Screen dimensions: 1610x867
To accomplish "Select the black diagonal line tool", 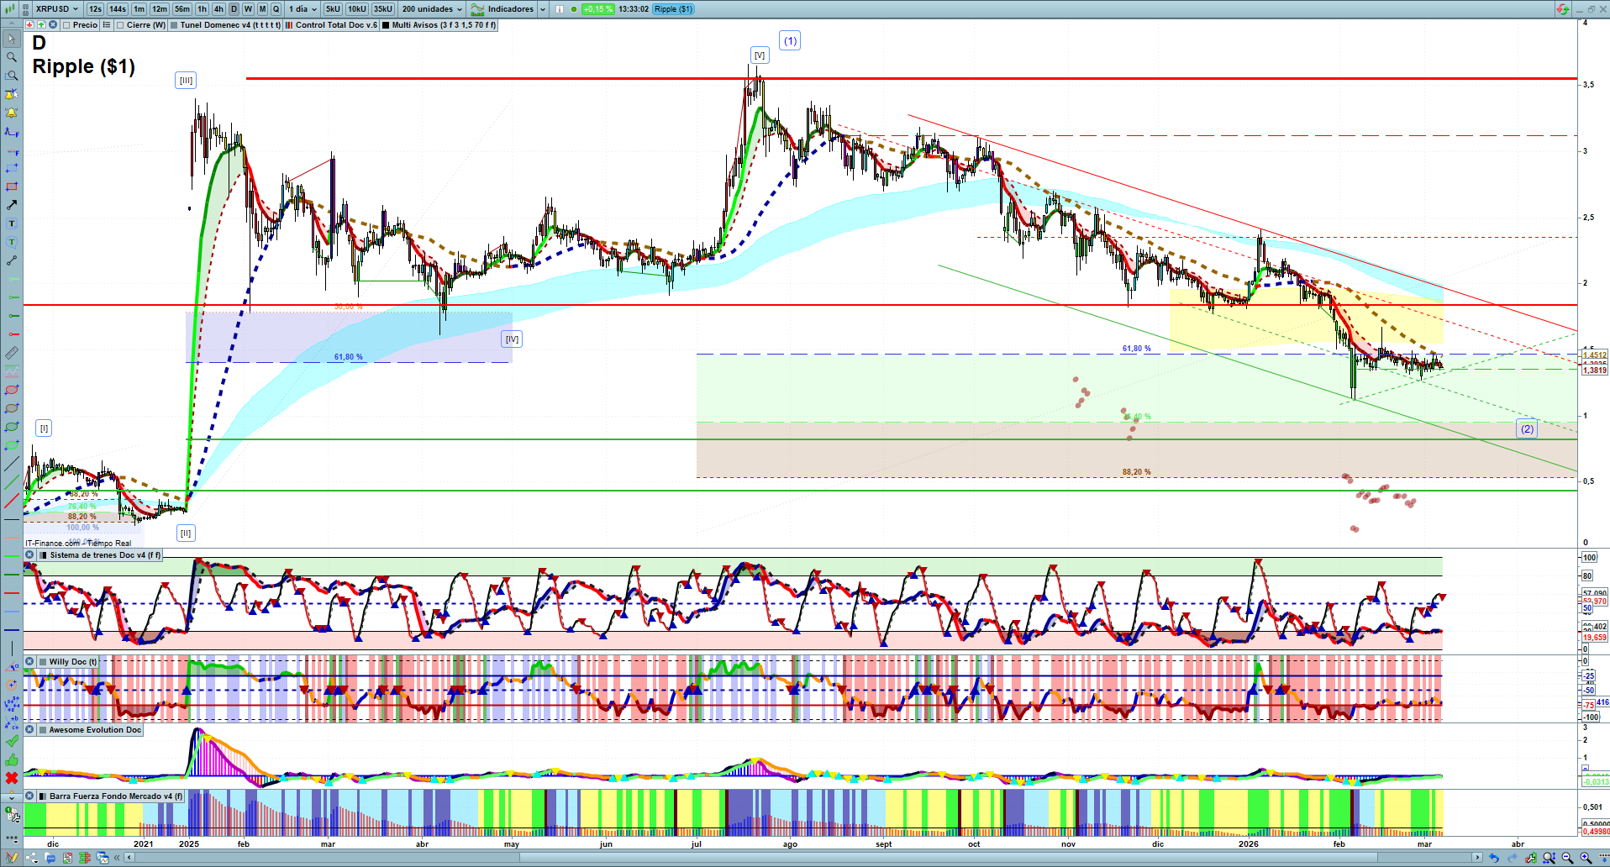I will (x=12, y=464).
